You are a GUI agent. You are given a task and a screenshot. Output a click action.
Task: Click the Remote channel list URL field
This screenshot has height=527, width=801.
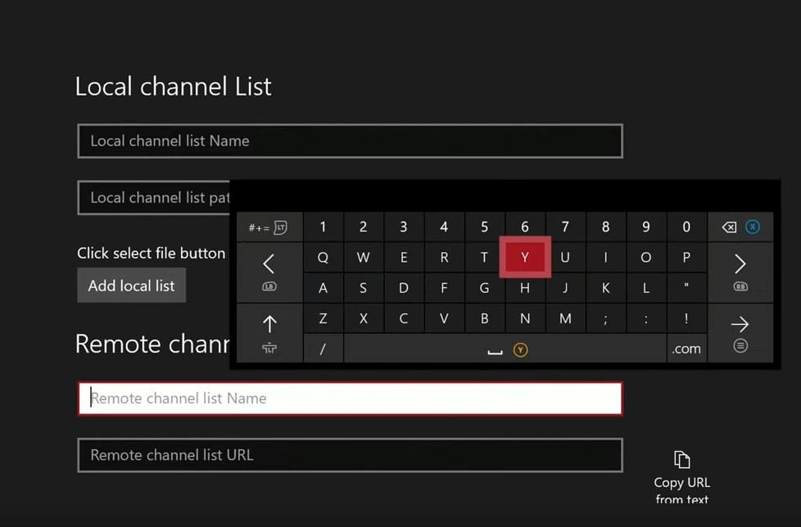[x=350, y=455]
